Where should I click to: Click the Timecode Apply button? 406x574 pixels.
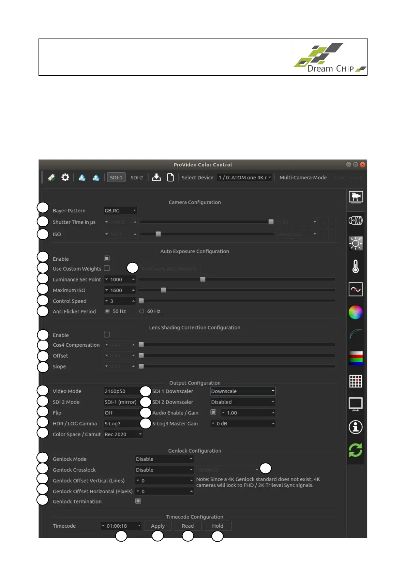pos(158,526)
